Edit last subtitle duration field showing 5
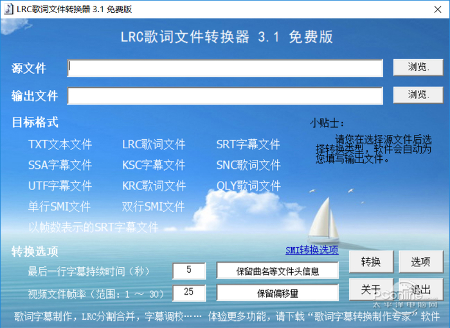This screenshot has width=450, height=328. (x=189, y=270)
